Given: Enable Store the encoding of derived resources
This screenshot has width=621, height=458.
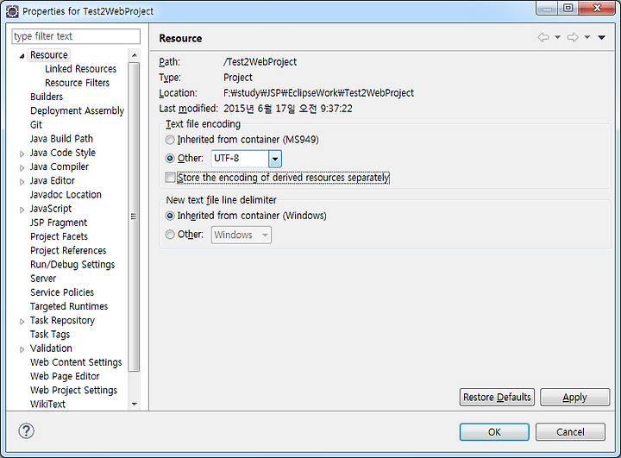Looking at the screenshot, I should pos(170,178).
